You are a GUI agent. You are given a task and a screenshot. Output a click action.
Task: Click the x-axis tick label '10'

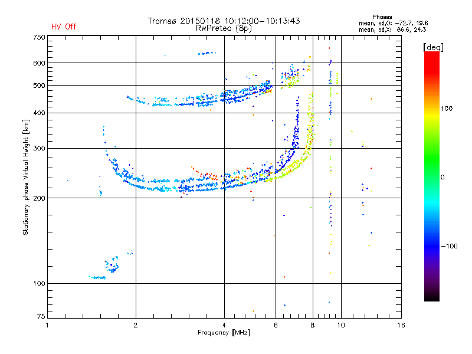click(341, 325)
